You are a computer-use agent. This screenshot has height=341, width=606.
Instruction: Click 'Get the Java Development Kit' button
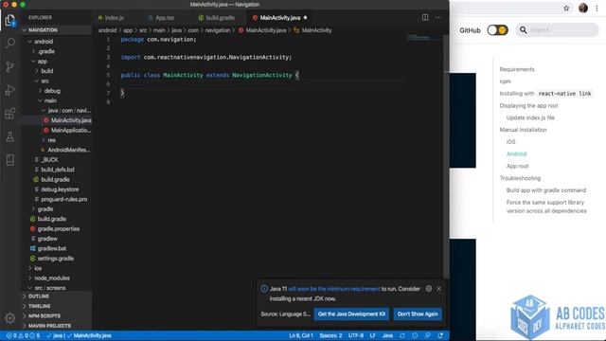pos(351,314)
